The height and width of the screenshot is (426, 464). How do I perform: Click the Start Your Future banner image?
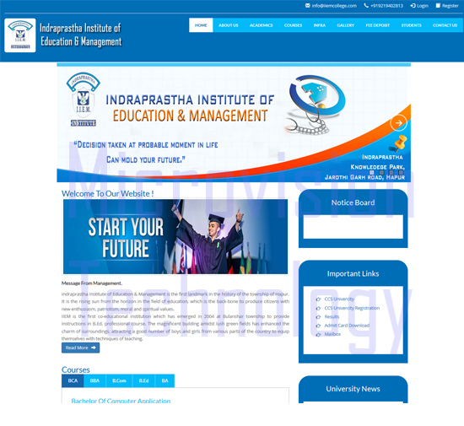pyautogui.click(x=175, y=236)
